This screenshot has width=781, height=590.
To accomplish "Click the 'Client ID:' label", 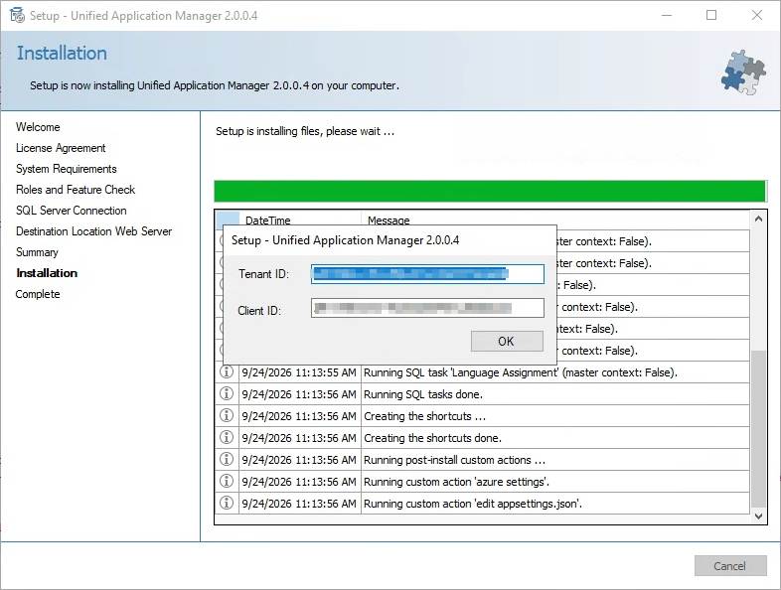I will (x=259, y=311).
